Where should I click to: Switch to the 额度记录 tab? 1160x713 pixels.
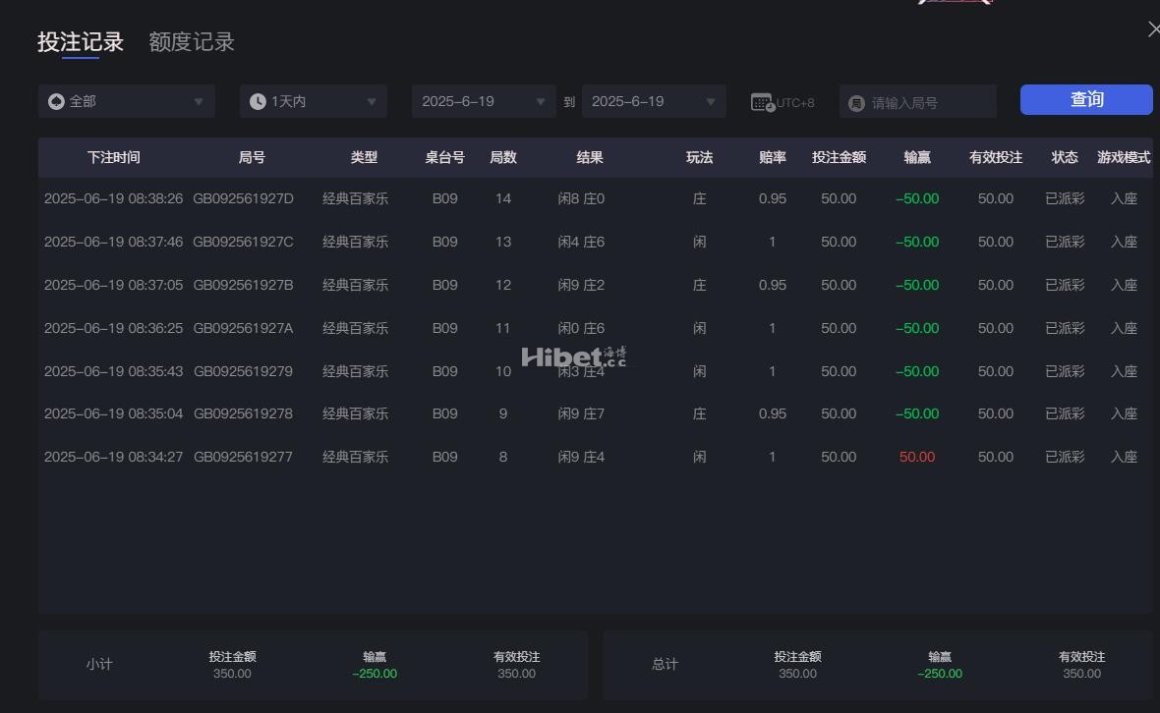192,42
